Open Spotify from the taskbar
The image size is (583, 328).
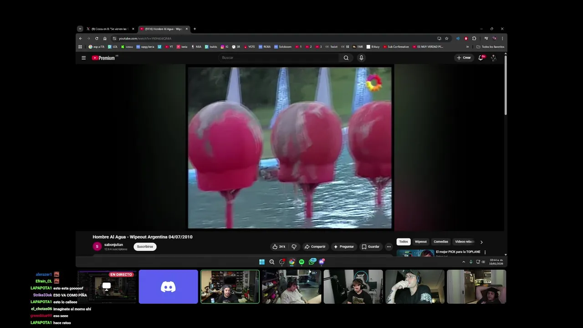coord(302,262)
